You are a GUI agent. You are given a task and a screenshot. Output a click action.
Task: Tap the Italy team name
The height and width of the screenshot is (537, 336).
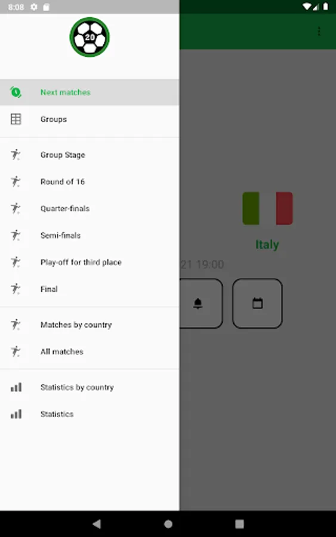(x=267, y=245)
